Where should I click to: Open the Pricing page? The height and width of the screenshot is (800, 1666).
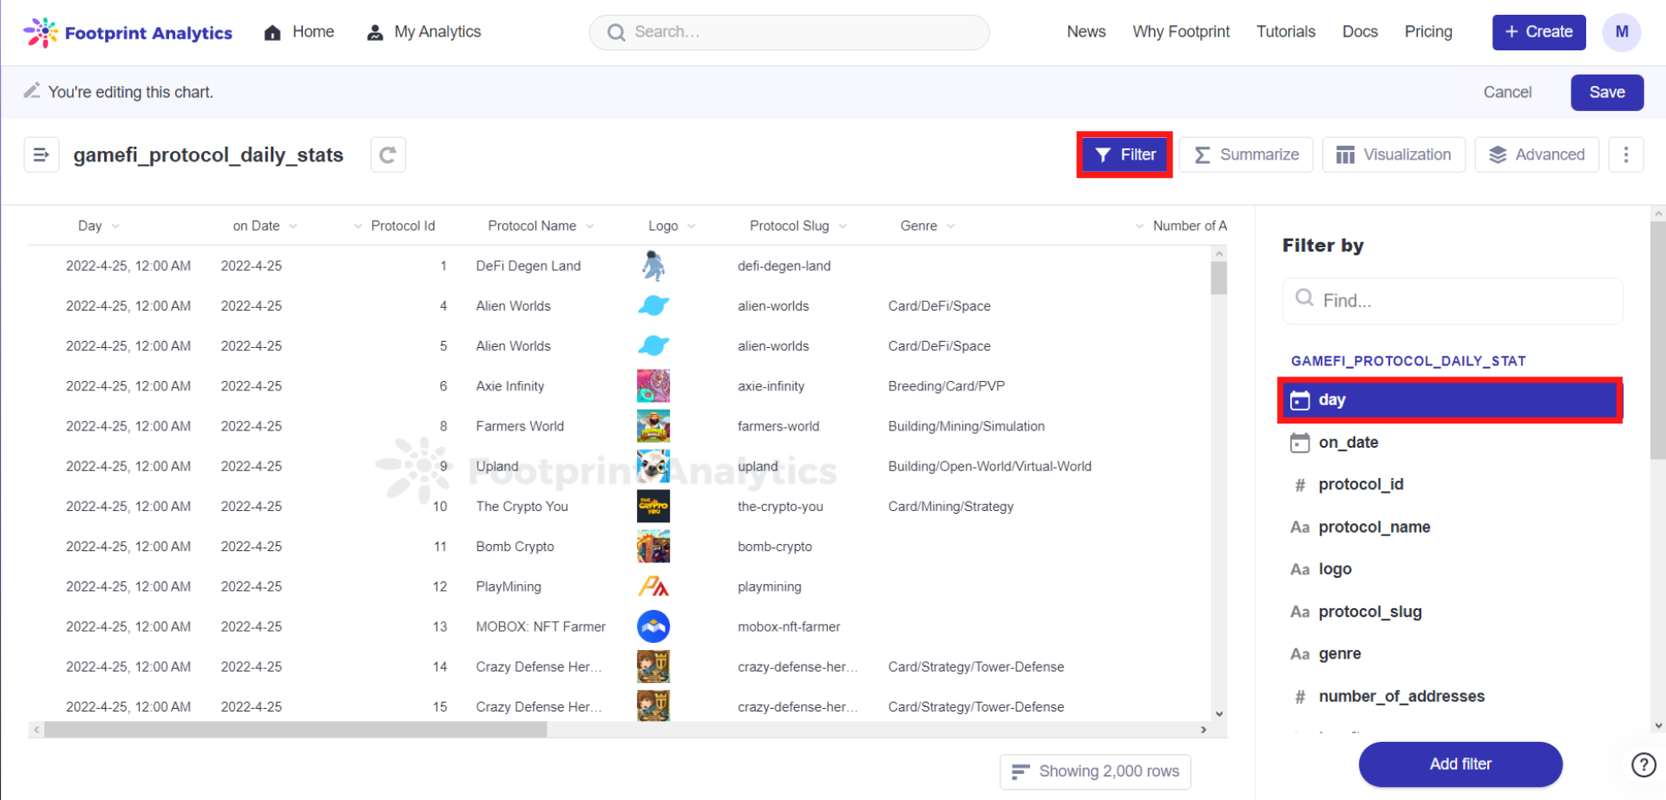(1428, 32)
